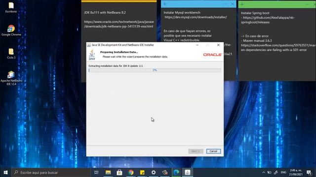The width and height of the screenshot is (316, 177).
Task: Open the notification center icon
Action: click(309, 173)
